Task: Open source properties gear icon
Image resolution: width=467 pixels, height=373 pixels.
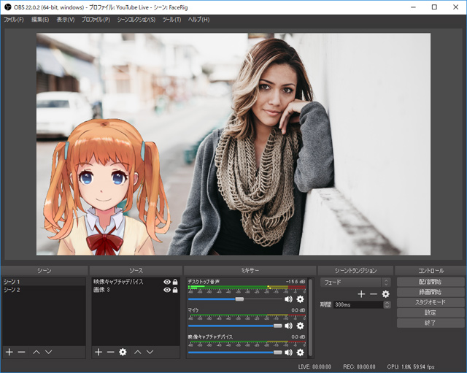Action: [123, 352]
